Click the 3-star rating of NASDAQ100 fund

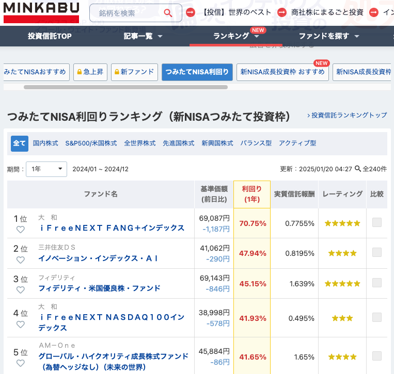tap(342, 318)
